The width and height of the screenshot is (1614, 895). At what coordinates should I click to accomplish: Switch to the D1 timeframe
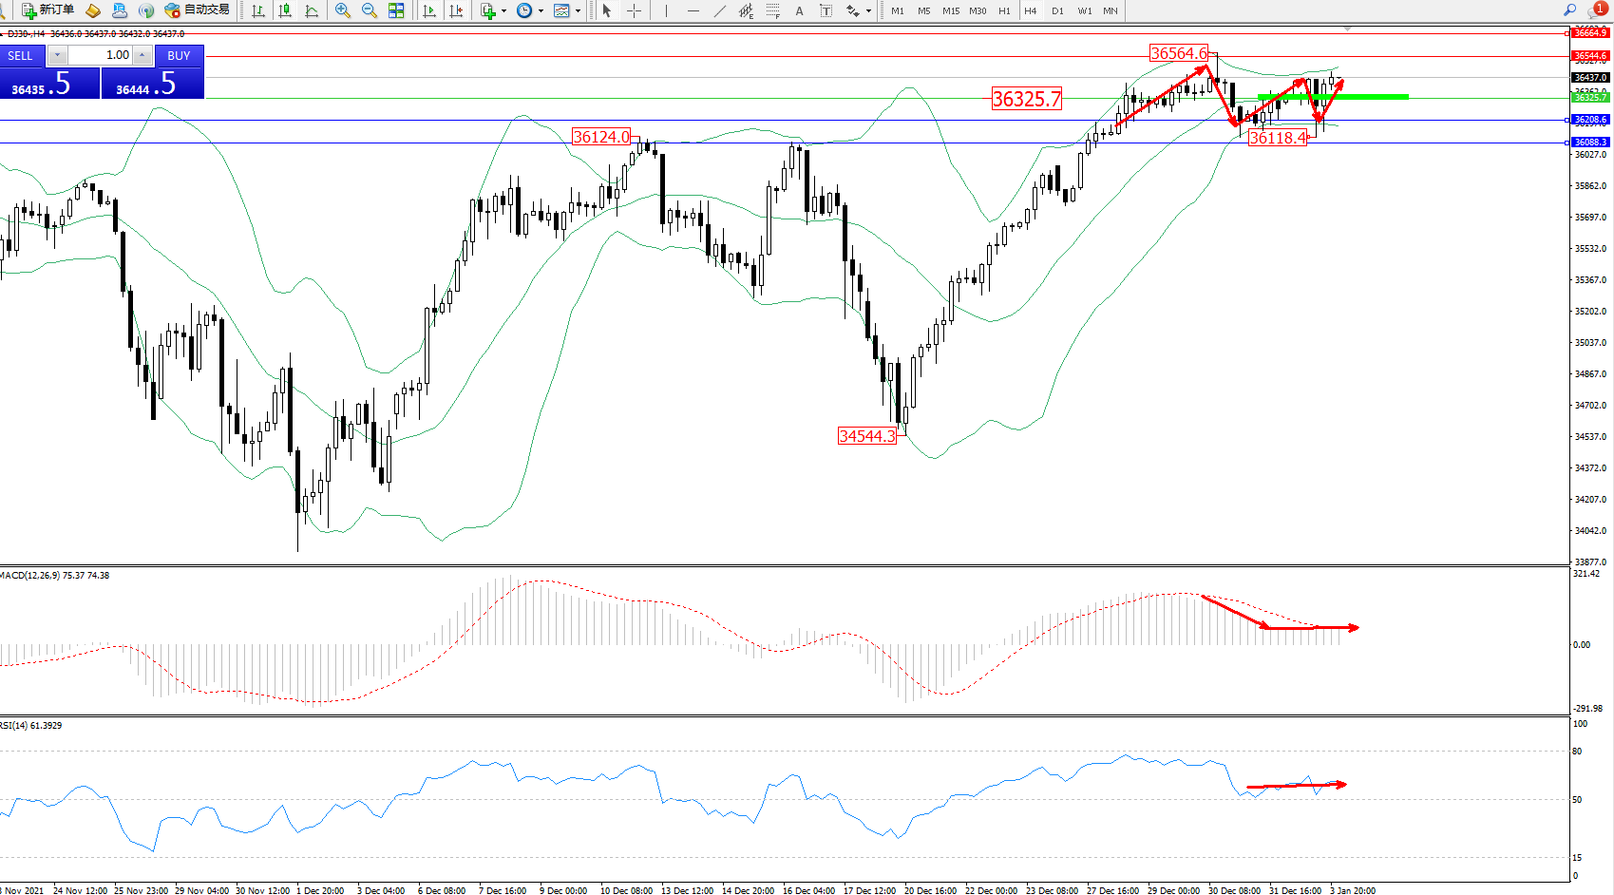point(1057,10)
